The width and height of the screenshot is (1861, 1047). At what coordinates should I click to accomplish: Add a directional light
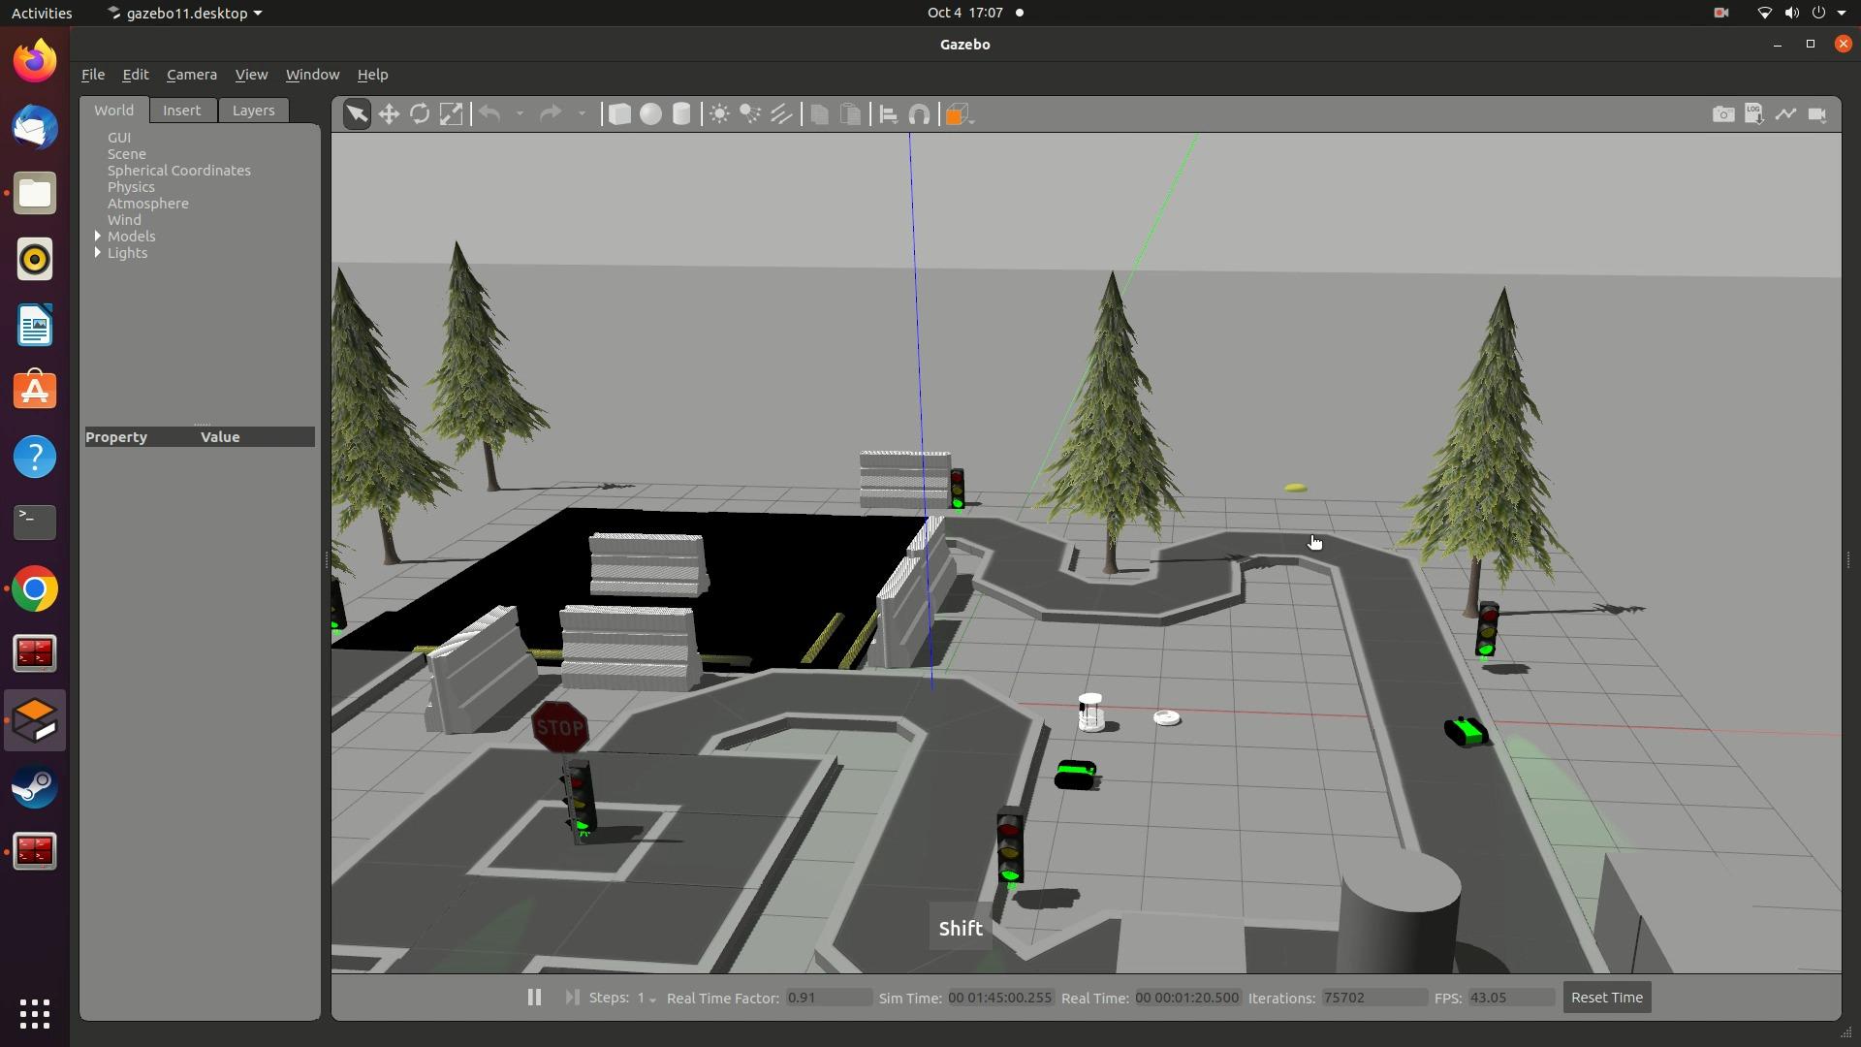781,114
